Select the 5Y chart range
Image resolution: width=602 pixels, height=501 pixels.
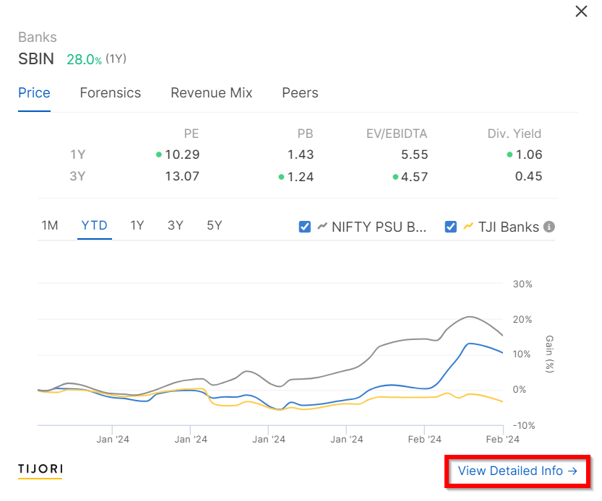214,225
